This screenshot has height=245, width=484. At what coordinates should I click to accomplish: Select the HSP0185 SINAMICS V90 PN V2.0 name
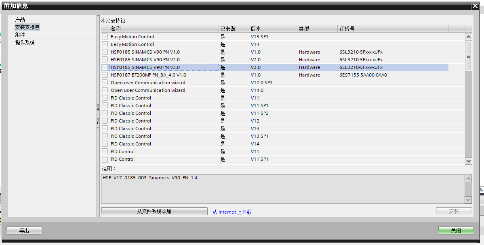[x=145, y=60]
